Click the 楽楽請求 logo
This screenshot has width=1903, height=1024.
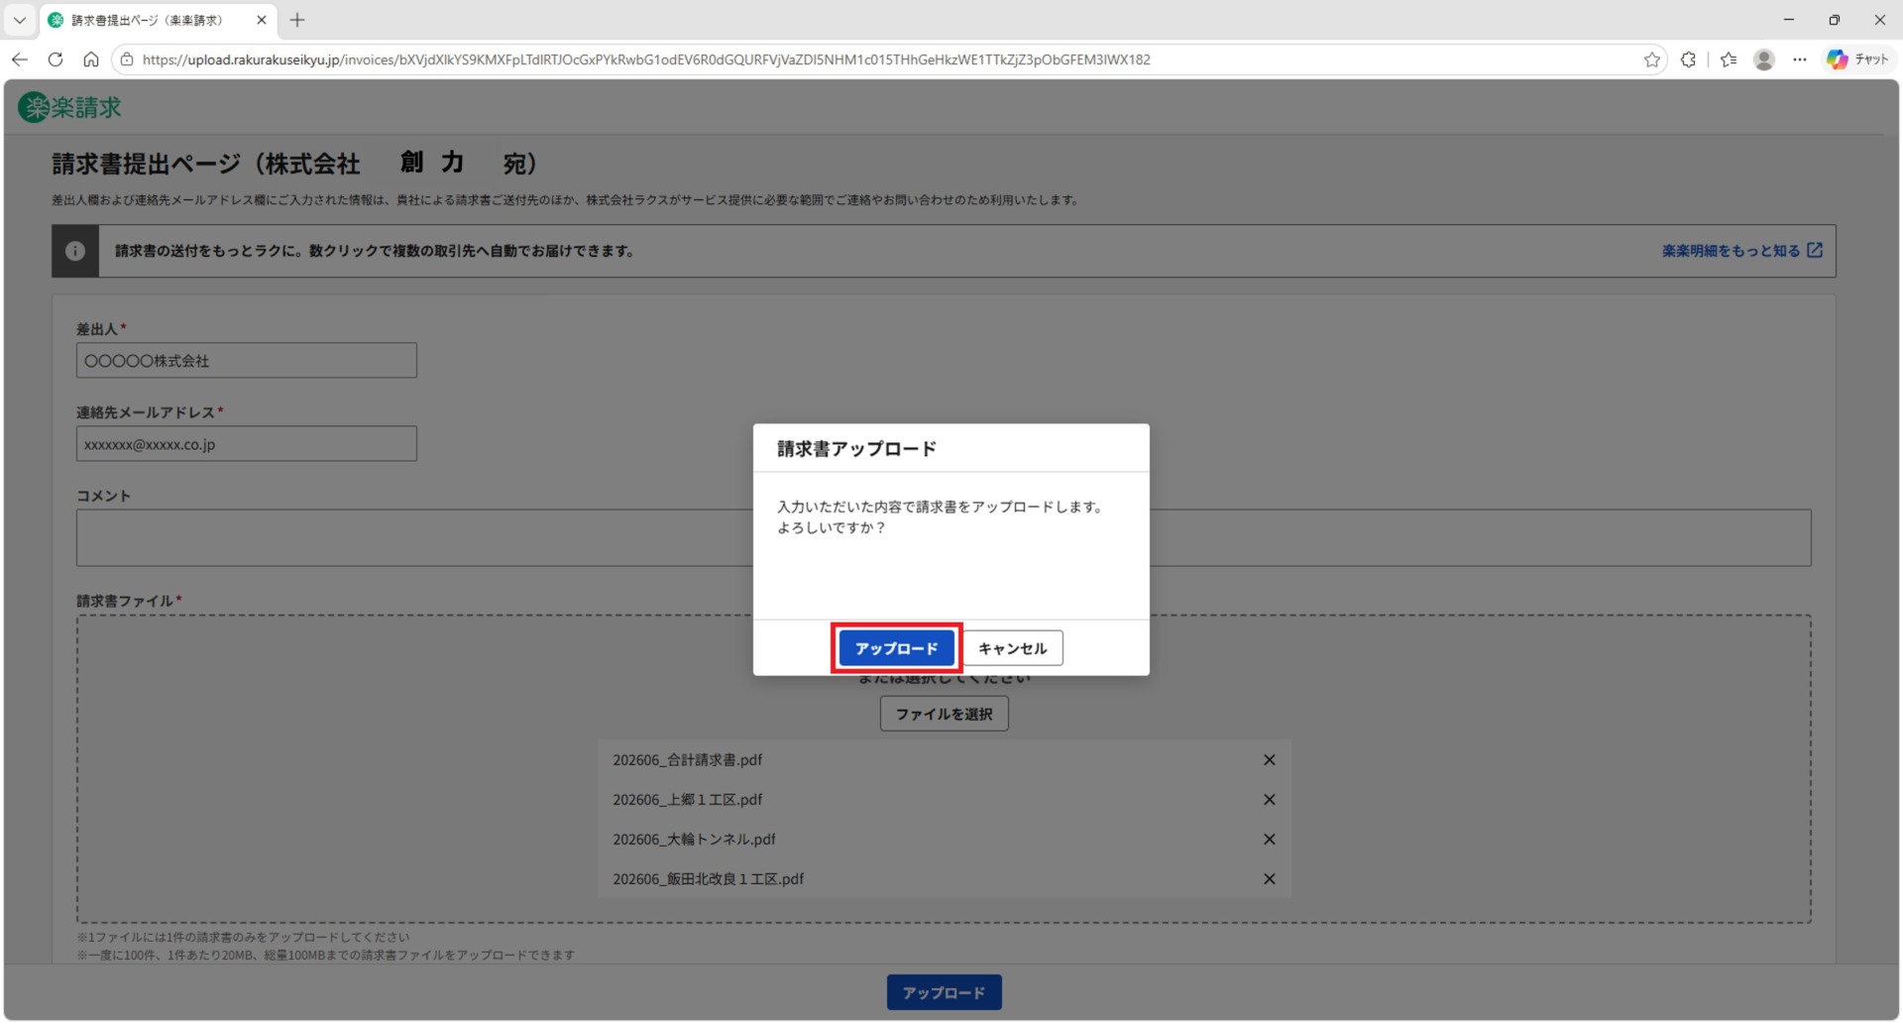point(70,107)
